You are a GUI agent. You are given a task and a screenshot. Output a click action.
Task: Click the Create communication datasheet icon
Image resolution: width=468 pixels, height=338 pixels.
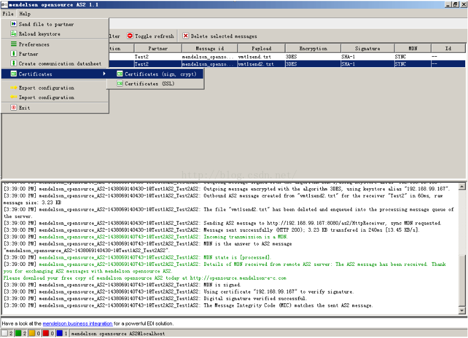(13, 63)
